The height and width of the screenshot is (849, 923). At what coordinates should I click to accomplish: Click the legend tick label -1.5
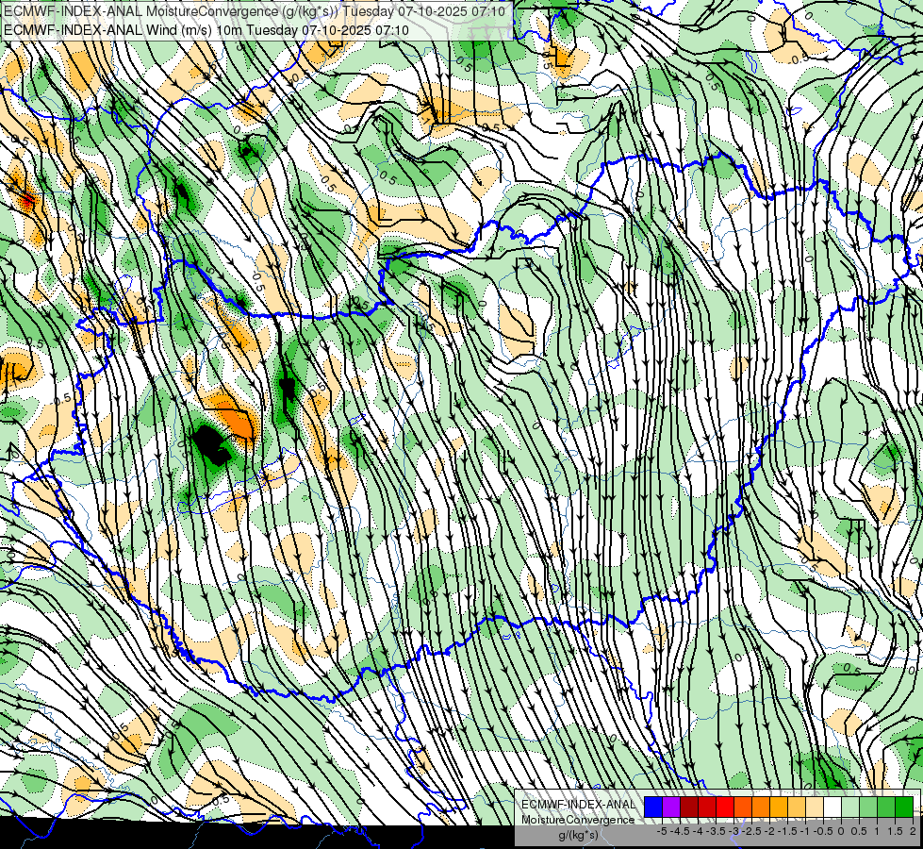(786, 831)
